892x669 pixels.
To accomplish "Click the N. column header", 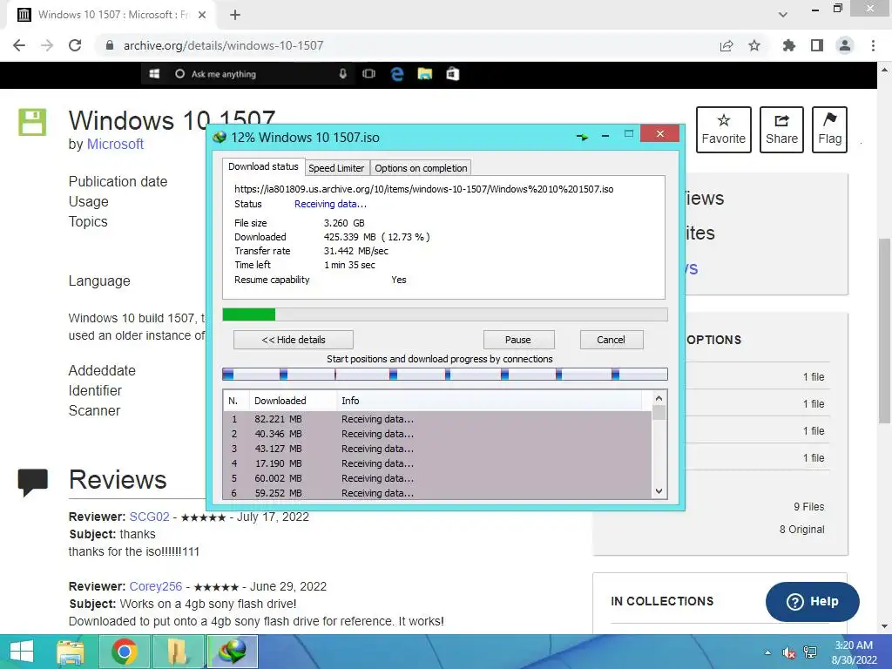I will click(236, 401).
